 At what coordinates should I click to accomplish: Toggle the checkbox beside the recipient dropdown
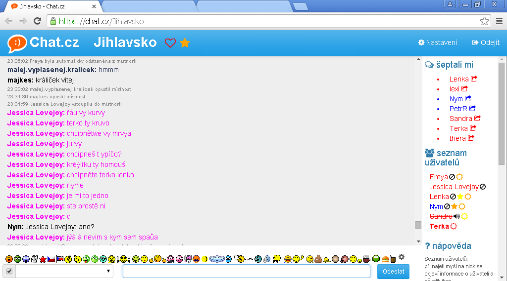9,271
